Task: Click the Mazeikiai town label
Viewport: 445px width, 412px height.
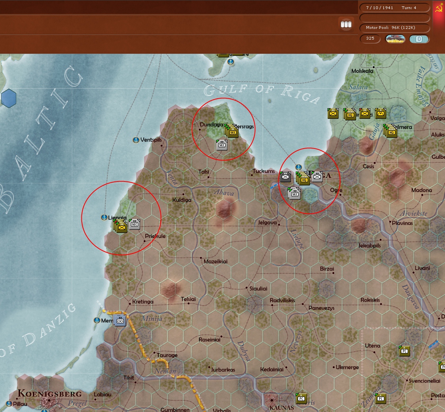Action: point(216,261)
